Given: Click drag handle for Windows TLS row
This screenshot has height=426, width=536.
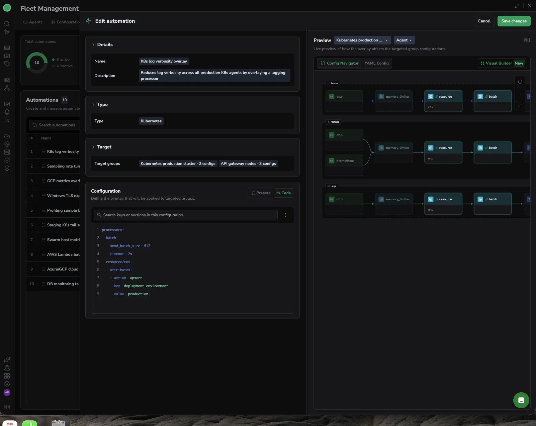Looking at the screenshot, I should point(43,196).
